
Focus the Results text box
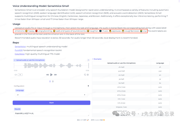pyautogui.click(x=51, y=114)
